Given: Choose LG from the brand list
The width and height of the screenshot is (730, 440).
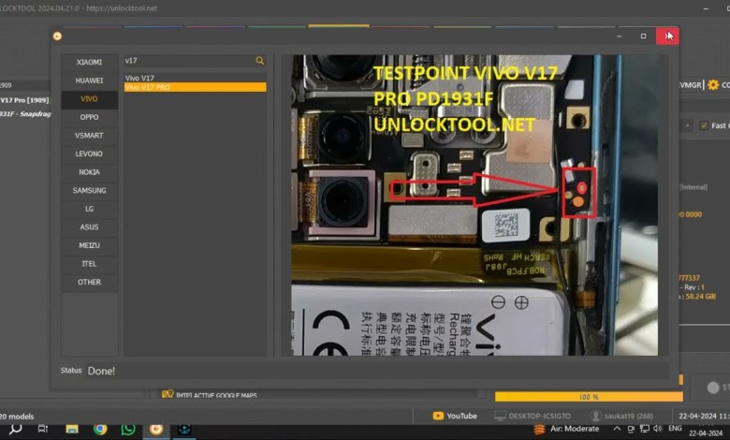Looking at the screenshot, I should [x=89, y=209].
